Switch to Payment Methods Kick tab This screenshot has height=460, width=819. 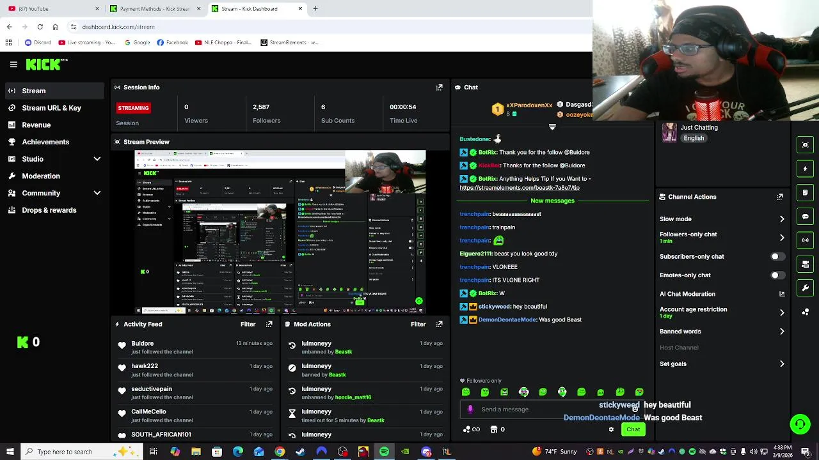tap(155, 9)
